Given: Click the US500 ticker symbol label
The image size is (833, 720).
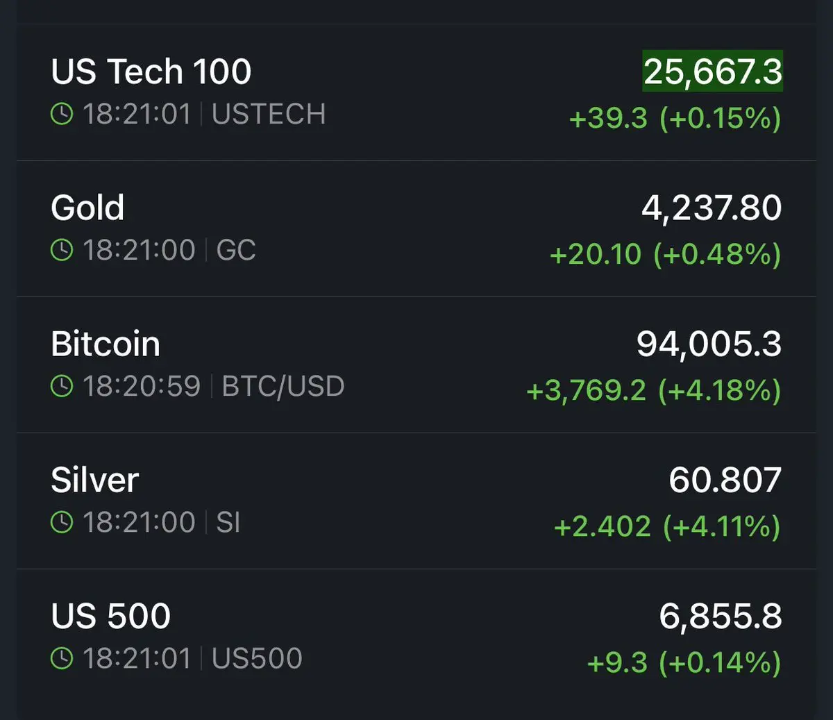Looking at the screenshot, I should (x=257, y=659).
